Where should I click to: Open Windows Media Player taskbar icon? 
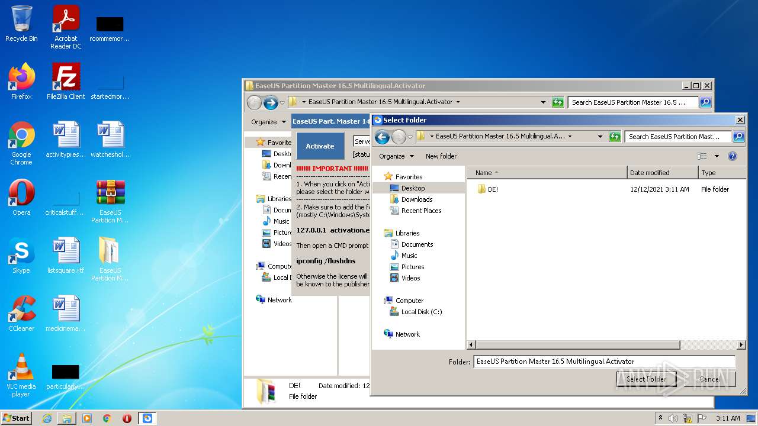click(87, 418)
